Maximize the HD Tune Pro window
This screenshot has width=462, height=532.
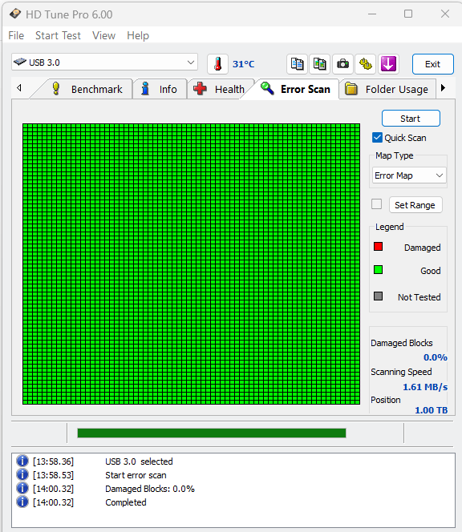coord(408,14)
